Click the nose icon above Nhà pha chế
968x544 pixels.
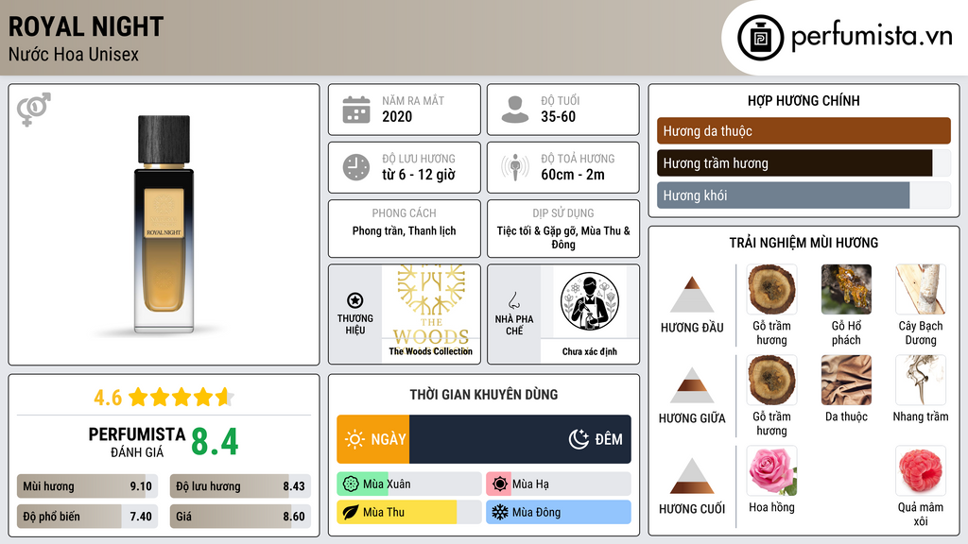click(513, 300)
